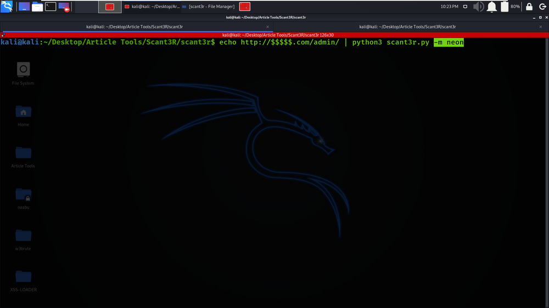Select the second terminal tab
This screenshot has height=308, width=549.
(x=407, y=26)
